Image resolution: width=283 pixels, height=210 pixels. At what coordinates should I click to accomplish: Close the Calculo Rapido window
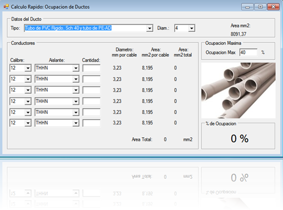coord(274,7)
